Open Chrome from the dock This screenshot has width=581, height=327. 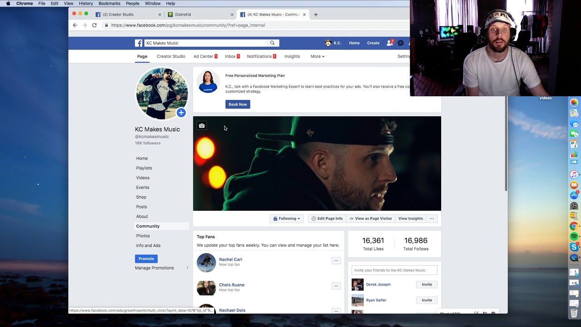tap(574, 226)
